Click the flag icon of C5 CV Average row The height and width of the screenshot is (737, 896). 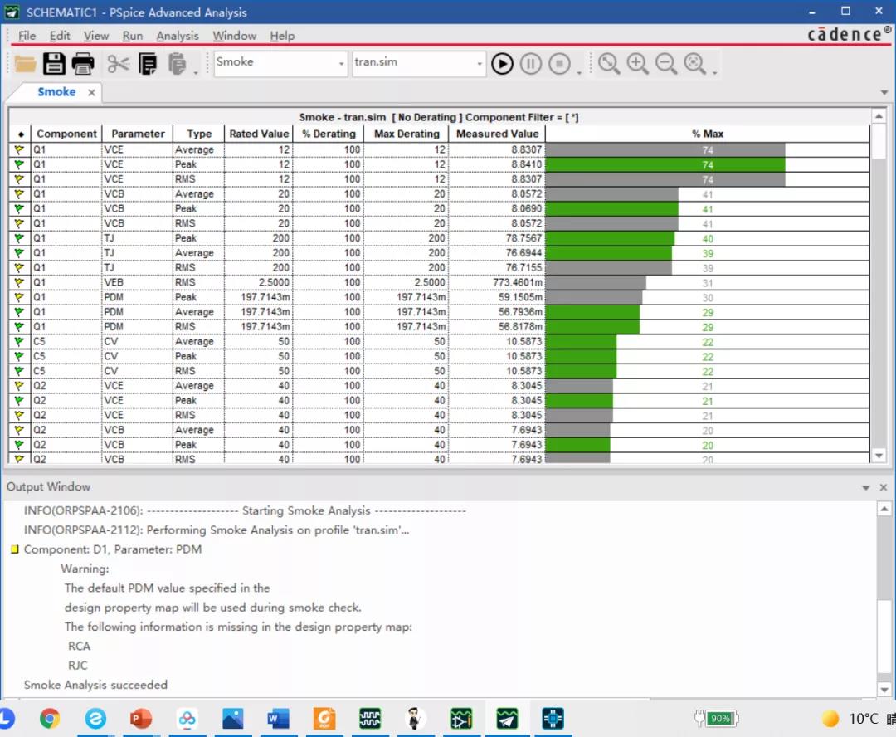coord(19,342)
